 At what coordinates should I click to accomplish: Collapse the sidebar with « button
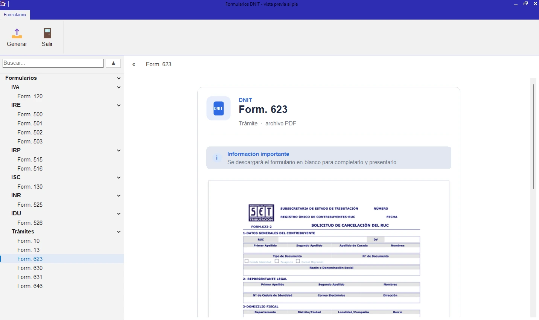click(x=134, y=64)
